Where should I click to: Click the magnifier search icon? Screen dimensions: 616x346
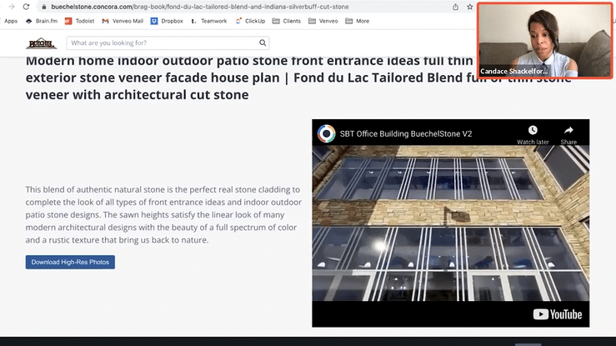click(x=263, y=43)
